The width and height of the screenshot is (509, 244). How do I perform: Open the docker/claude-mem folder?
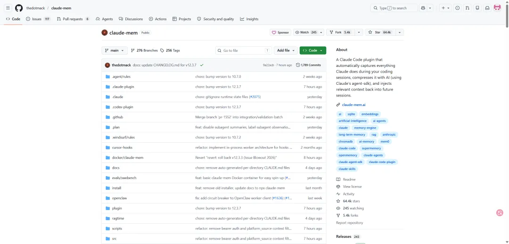pyautogui.click(x=128, y=158)
